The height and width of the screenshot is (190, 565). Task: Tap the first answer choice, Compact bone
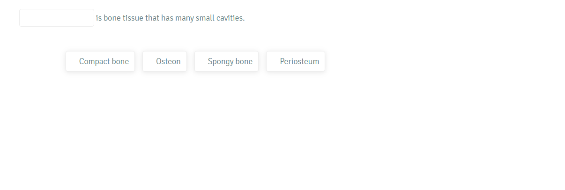pos(100,61)
